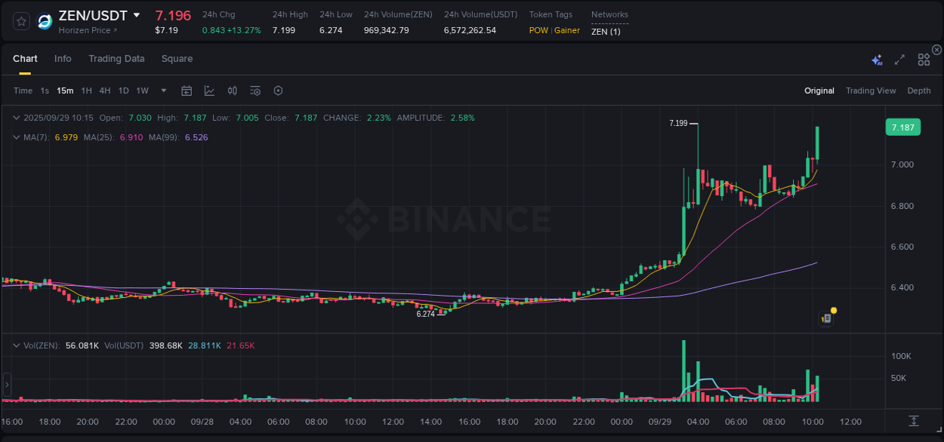Switch chart to Trading View mode

871,91
